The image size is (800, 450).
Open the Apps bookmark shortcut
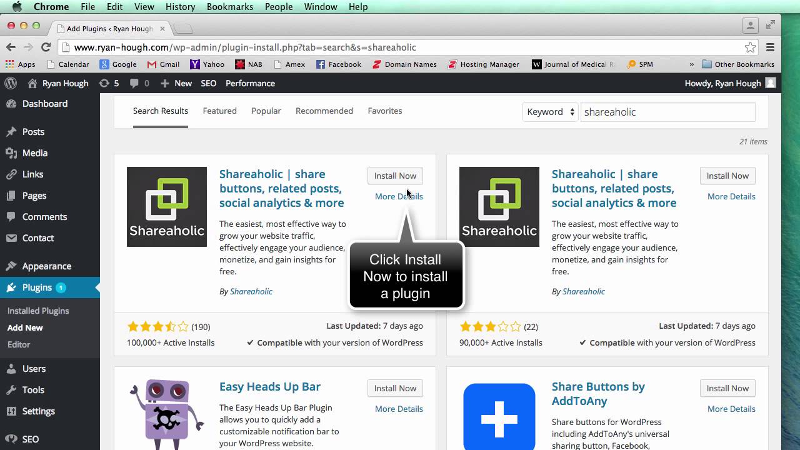[21, 64]
